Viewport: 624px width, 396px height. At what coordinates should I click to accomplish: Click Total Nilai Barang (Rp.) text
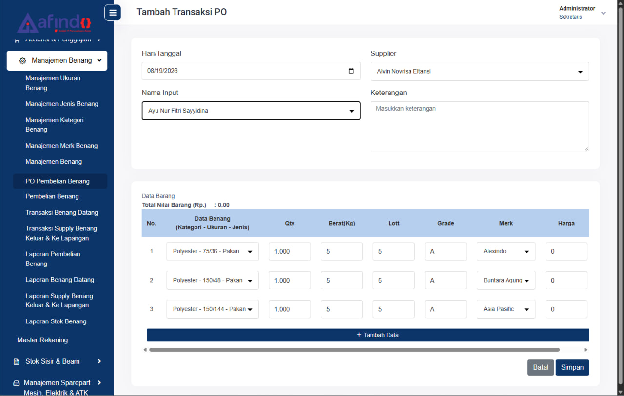coord(174,205)
